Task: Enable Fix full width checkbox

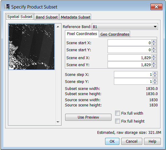Action: pos(118,113)
